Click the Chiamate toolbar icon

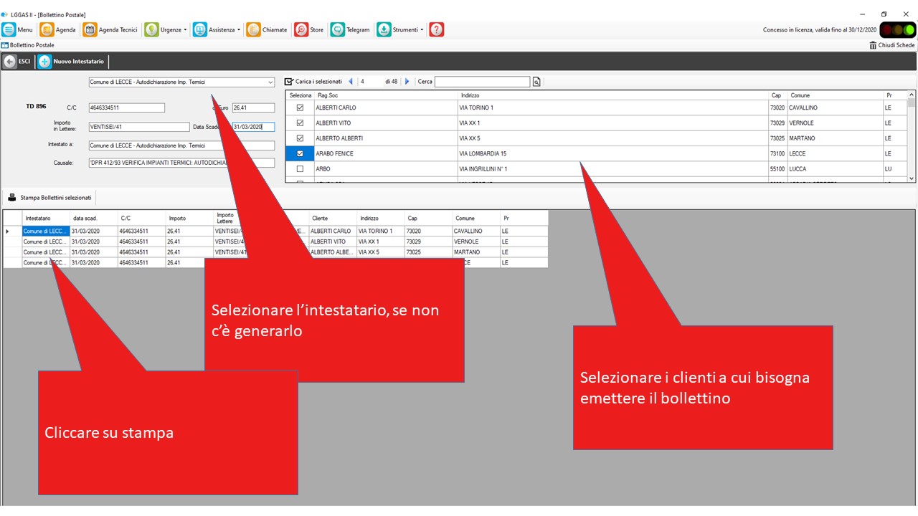253,29
